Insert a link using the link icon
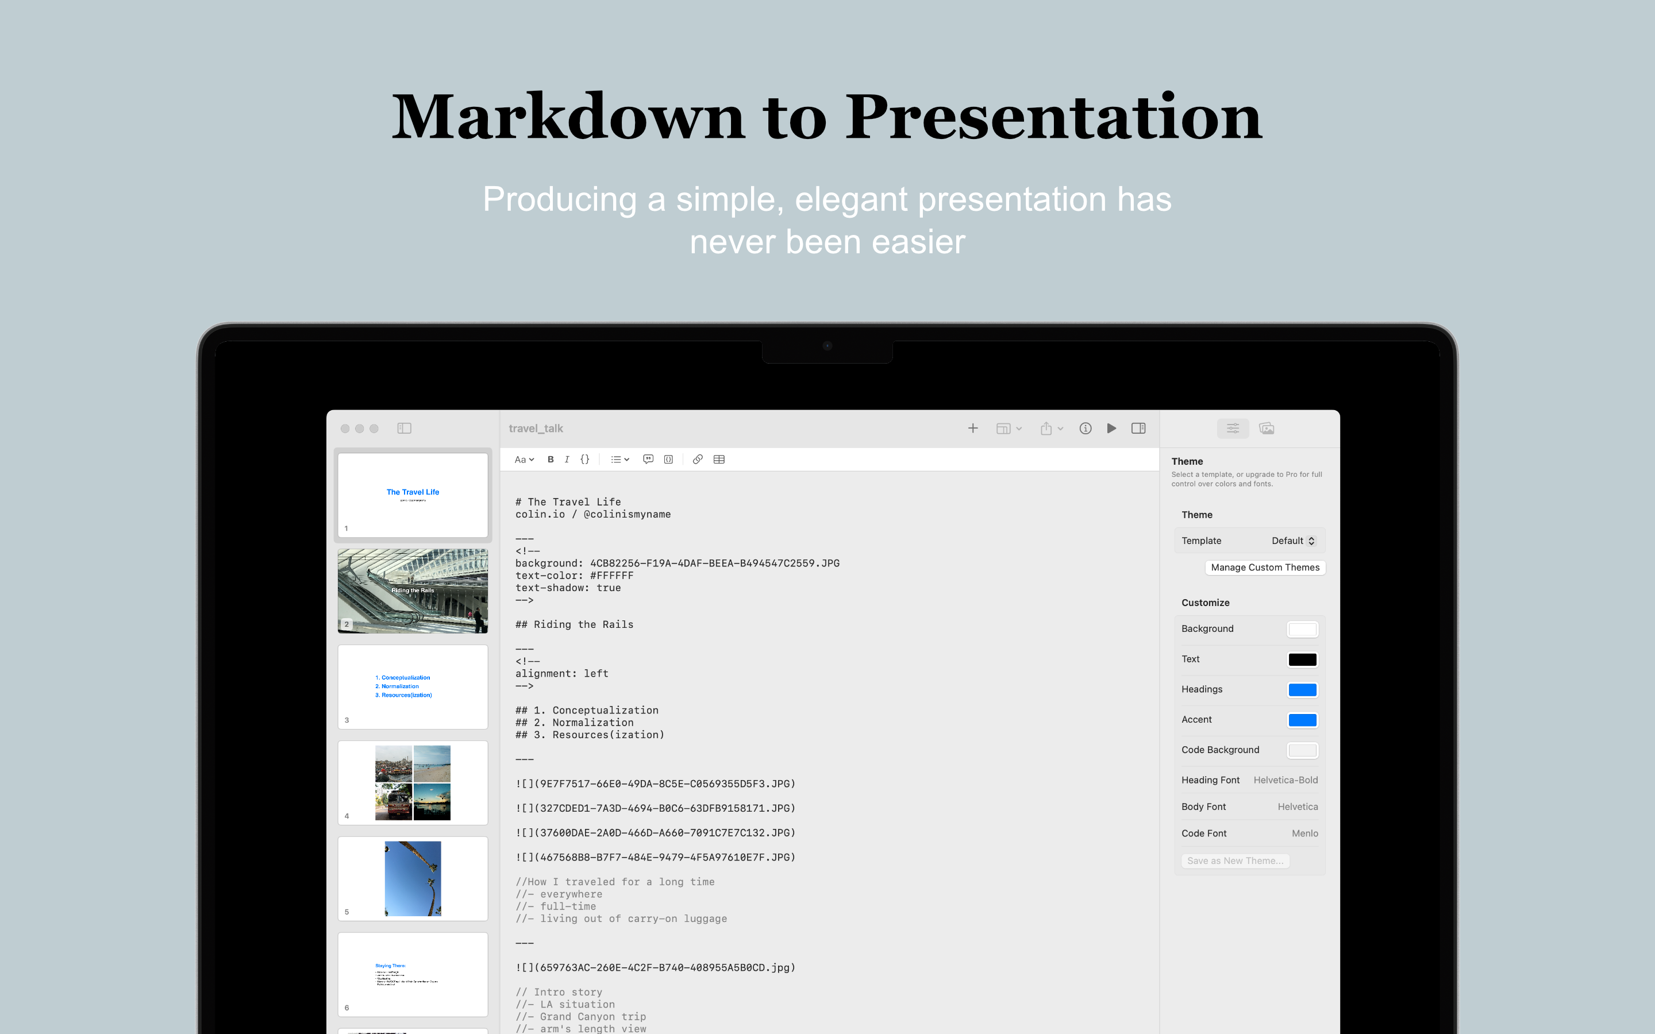Viewport: 1655px width, 1034px height. 697,459
